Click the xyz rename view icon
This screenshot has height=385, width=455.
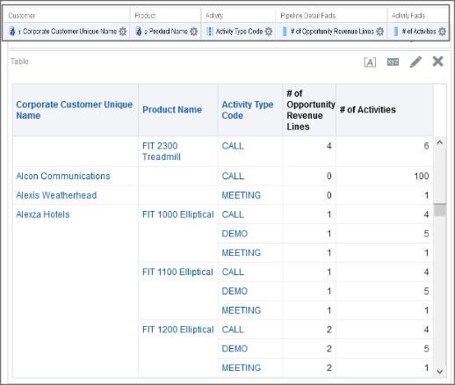pyautogui.click(x=393, y=62)
